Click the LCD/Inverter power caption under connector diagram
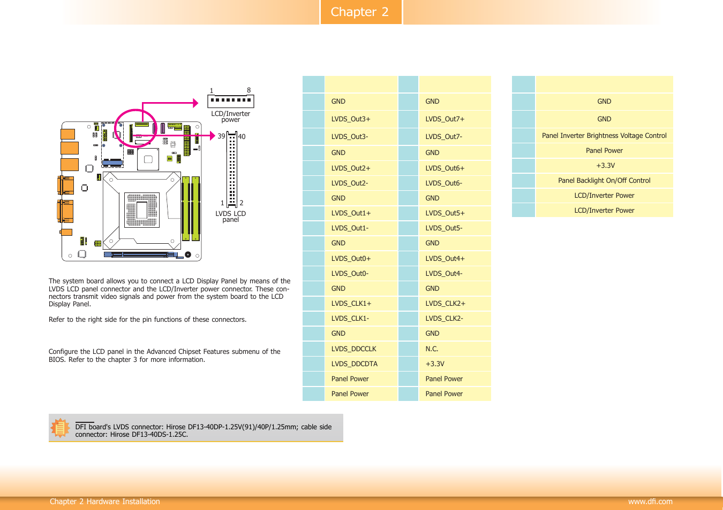723x510 pixels. [x=231, y=117]
